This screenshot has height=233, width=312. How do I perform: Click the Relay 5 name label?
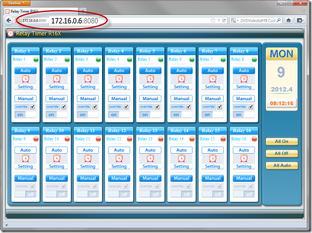point(144,59)
